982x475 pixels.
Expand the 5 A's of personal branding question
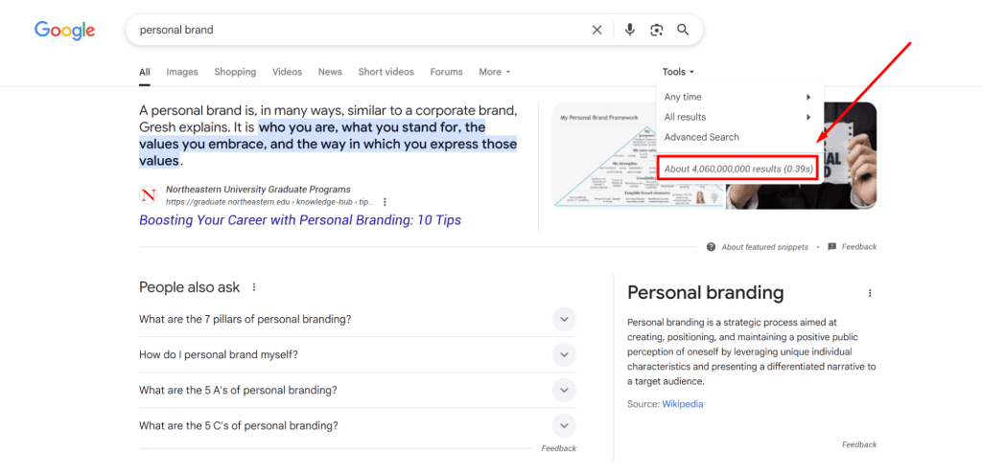pyautogui.click(x=358, y=391)
